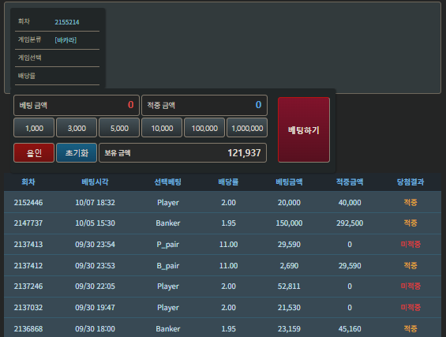446x337 pixels.
Task: Click the 배당률 label in the info panel
Action: pos(27,76)
